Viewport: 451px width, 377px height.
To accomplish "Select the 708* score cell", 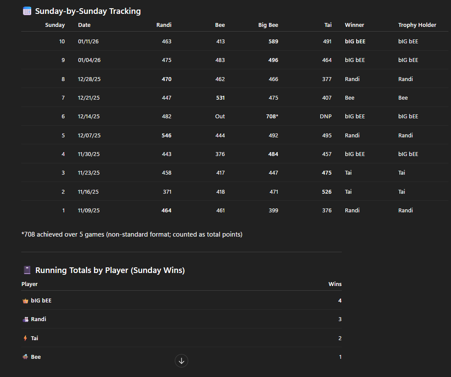I will (x=272, y=117).
